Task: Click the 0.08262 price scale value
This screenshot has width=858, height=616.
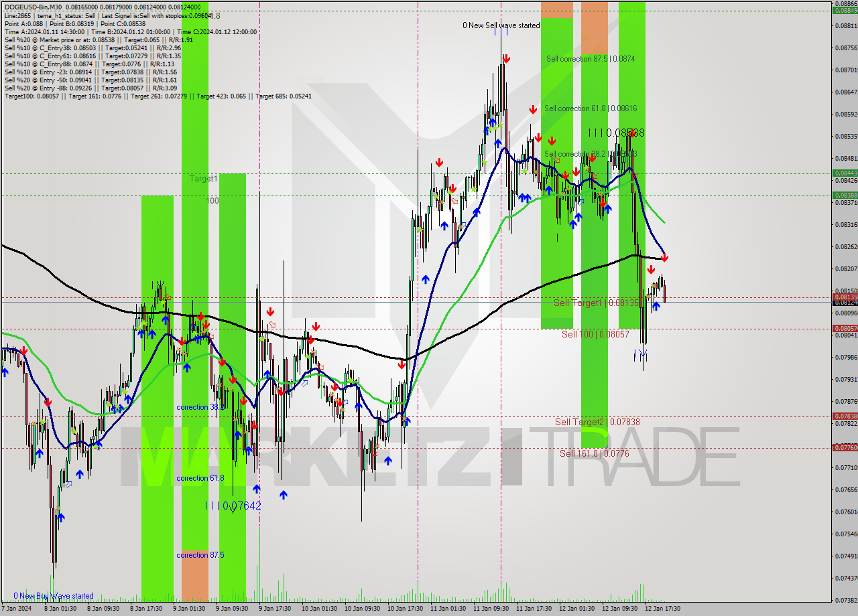Action: click(846, 246)
